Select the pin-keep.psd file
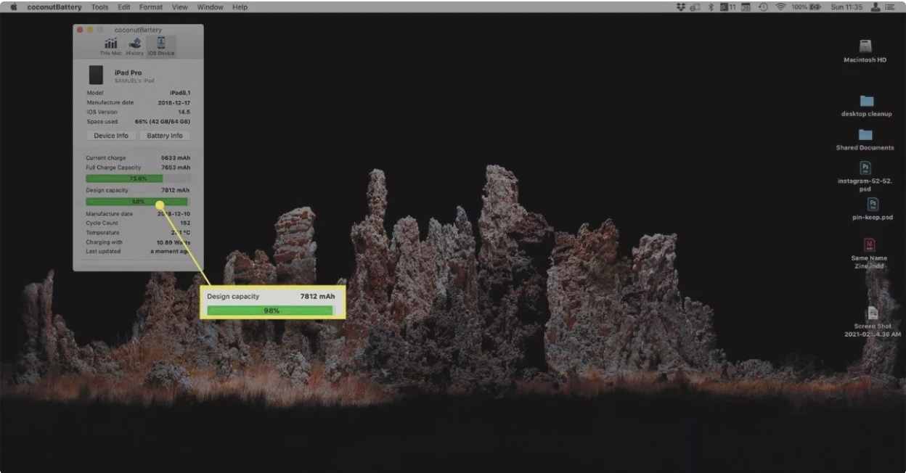The image size is (906, 473). (x=873, y=205)
